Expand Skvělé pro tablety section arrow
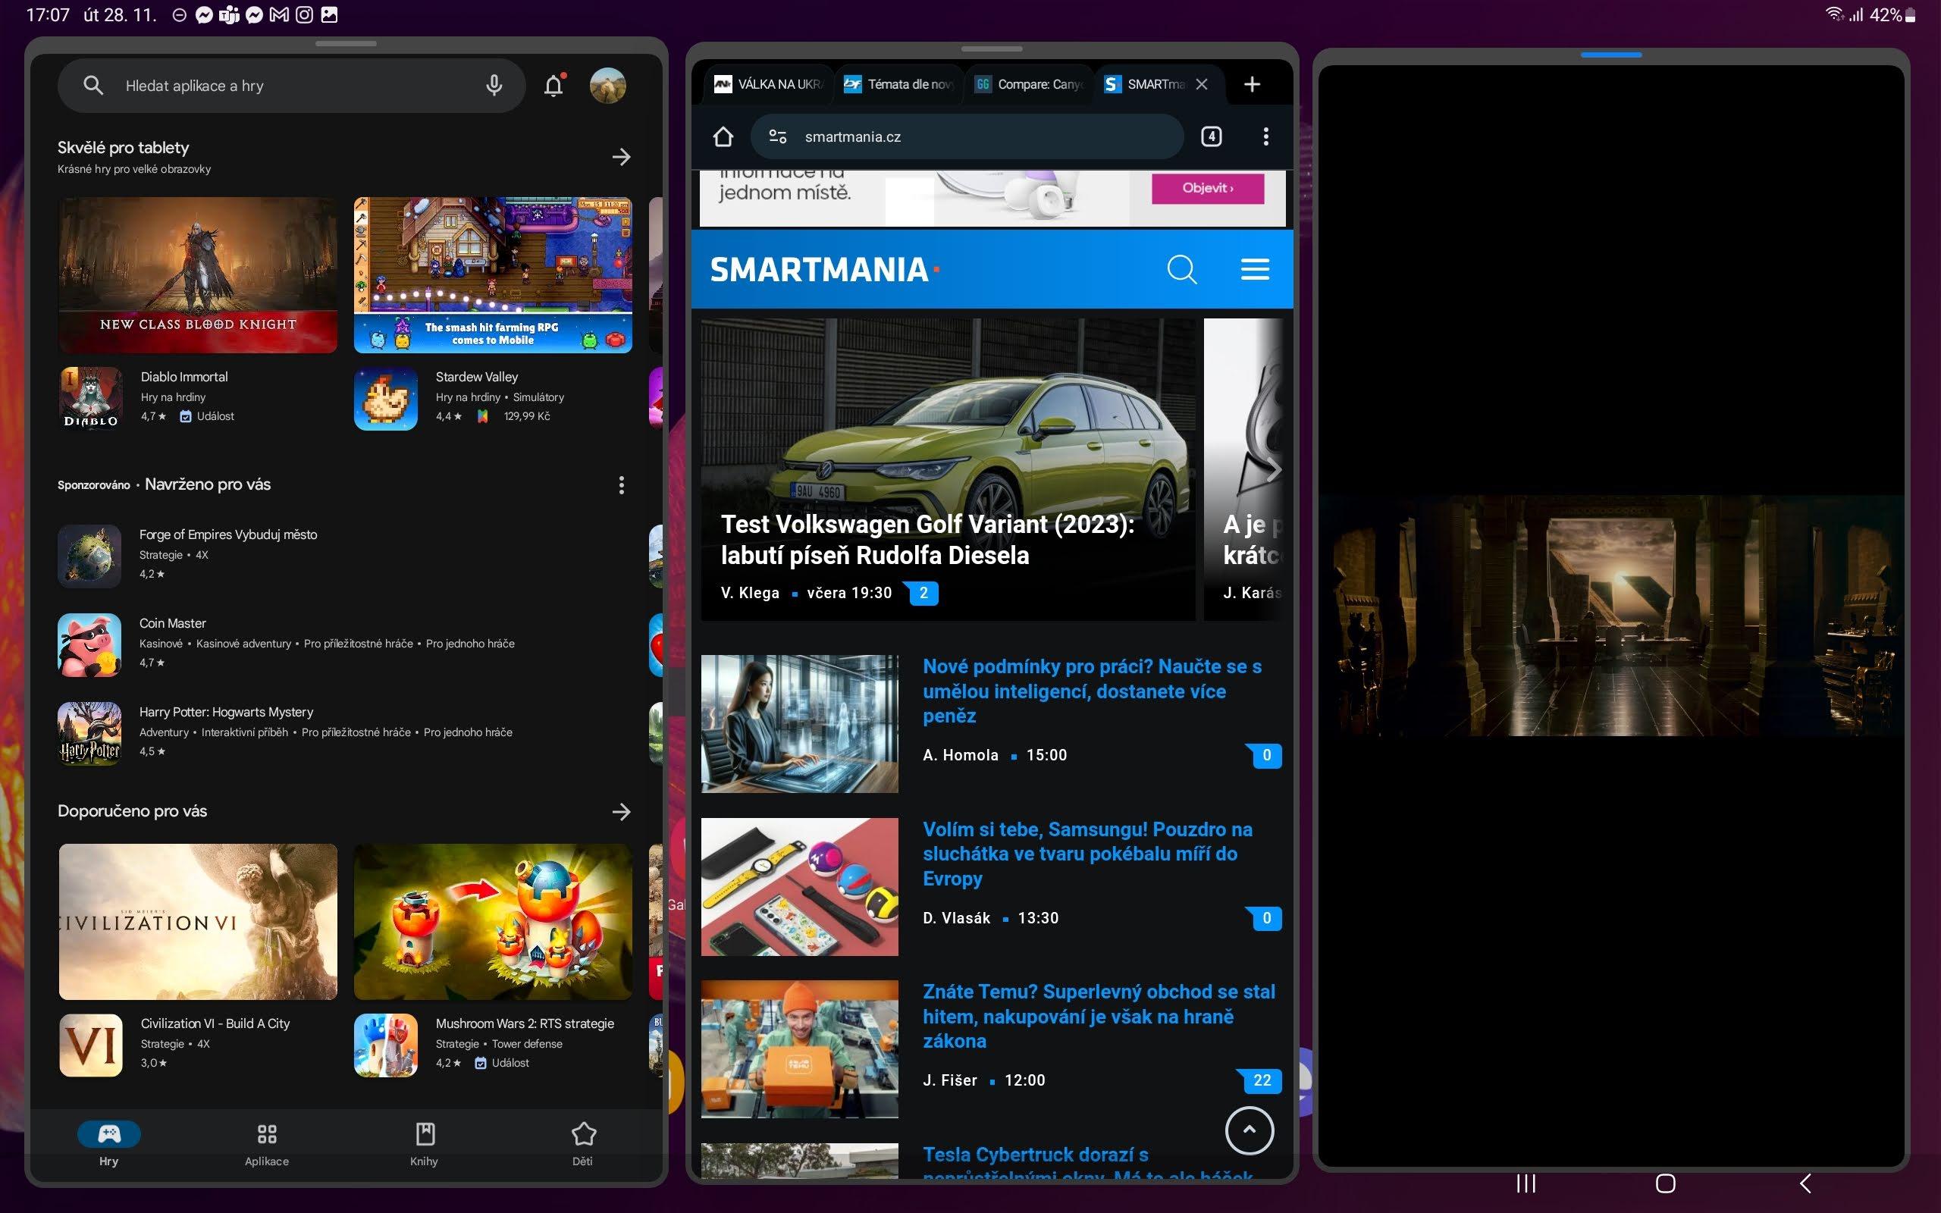The width and height of the screenshot is (1941, 1213). [621, 156]
